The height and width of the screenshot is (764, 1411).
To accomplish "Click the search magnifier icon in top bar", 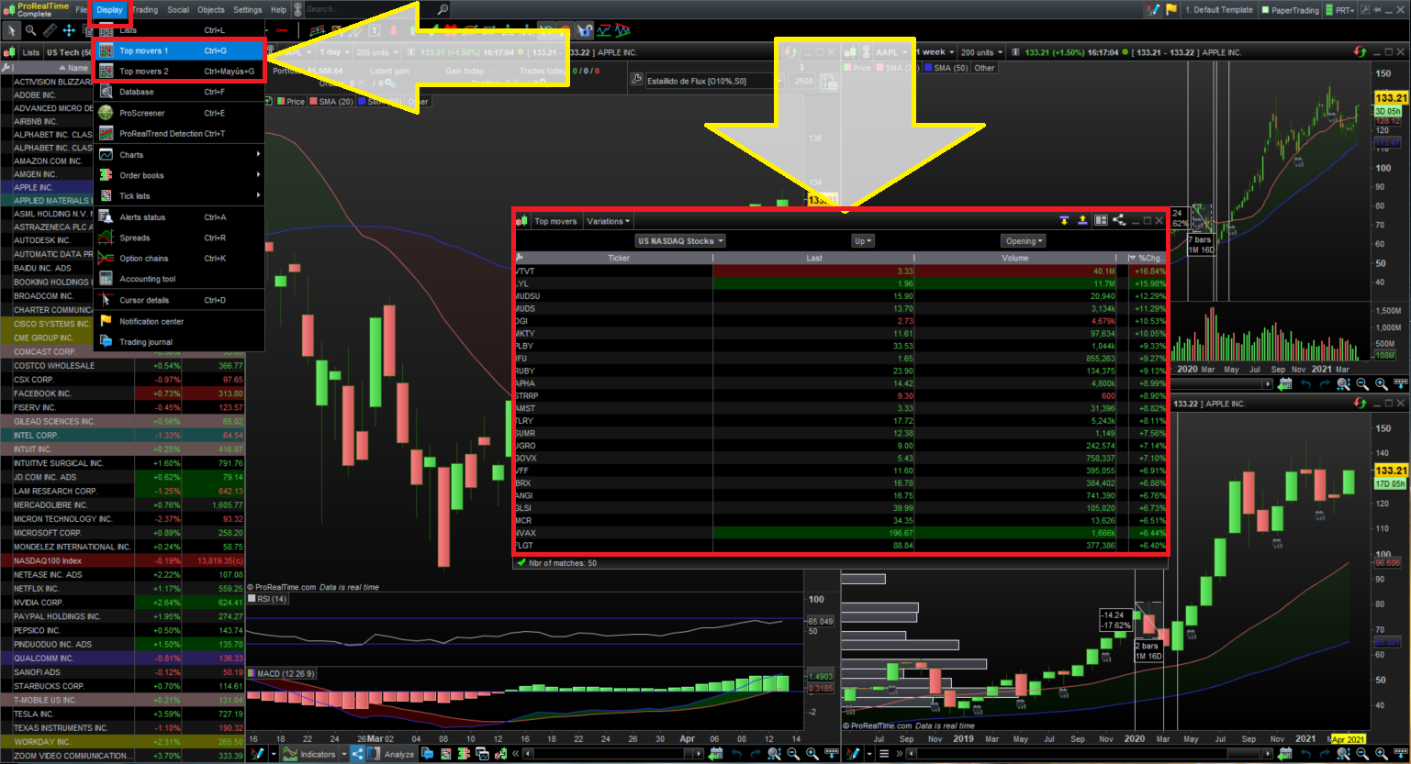I will 443,10.
